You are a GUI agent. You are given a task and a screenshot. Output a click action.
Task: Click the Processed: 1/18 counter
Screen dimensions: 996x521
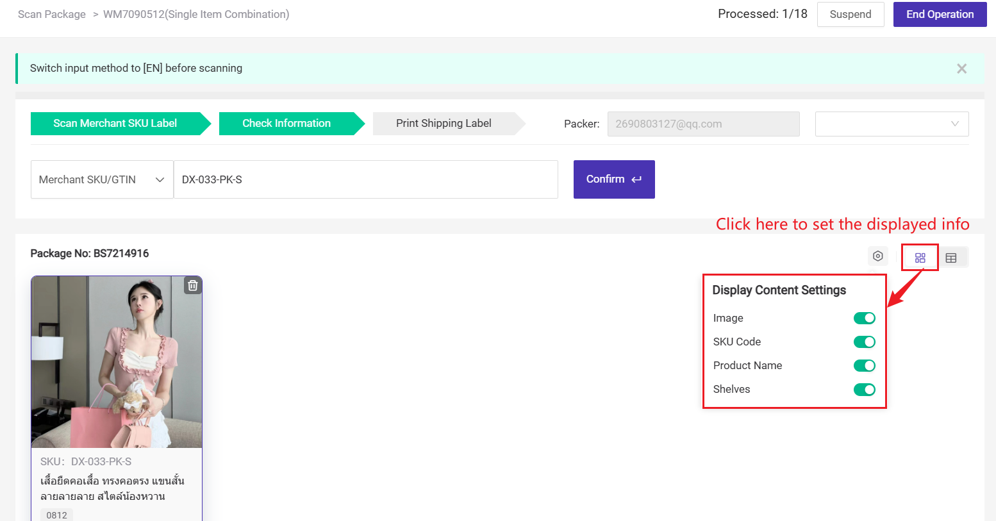[763, 14]
